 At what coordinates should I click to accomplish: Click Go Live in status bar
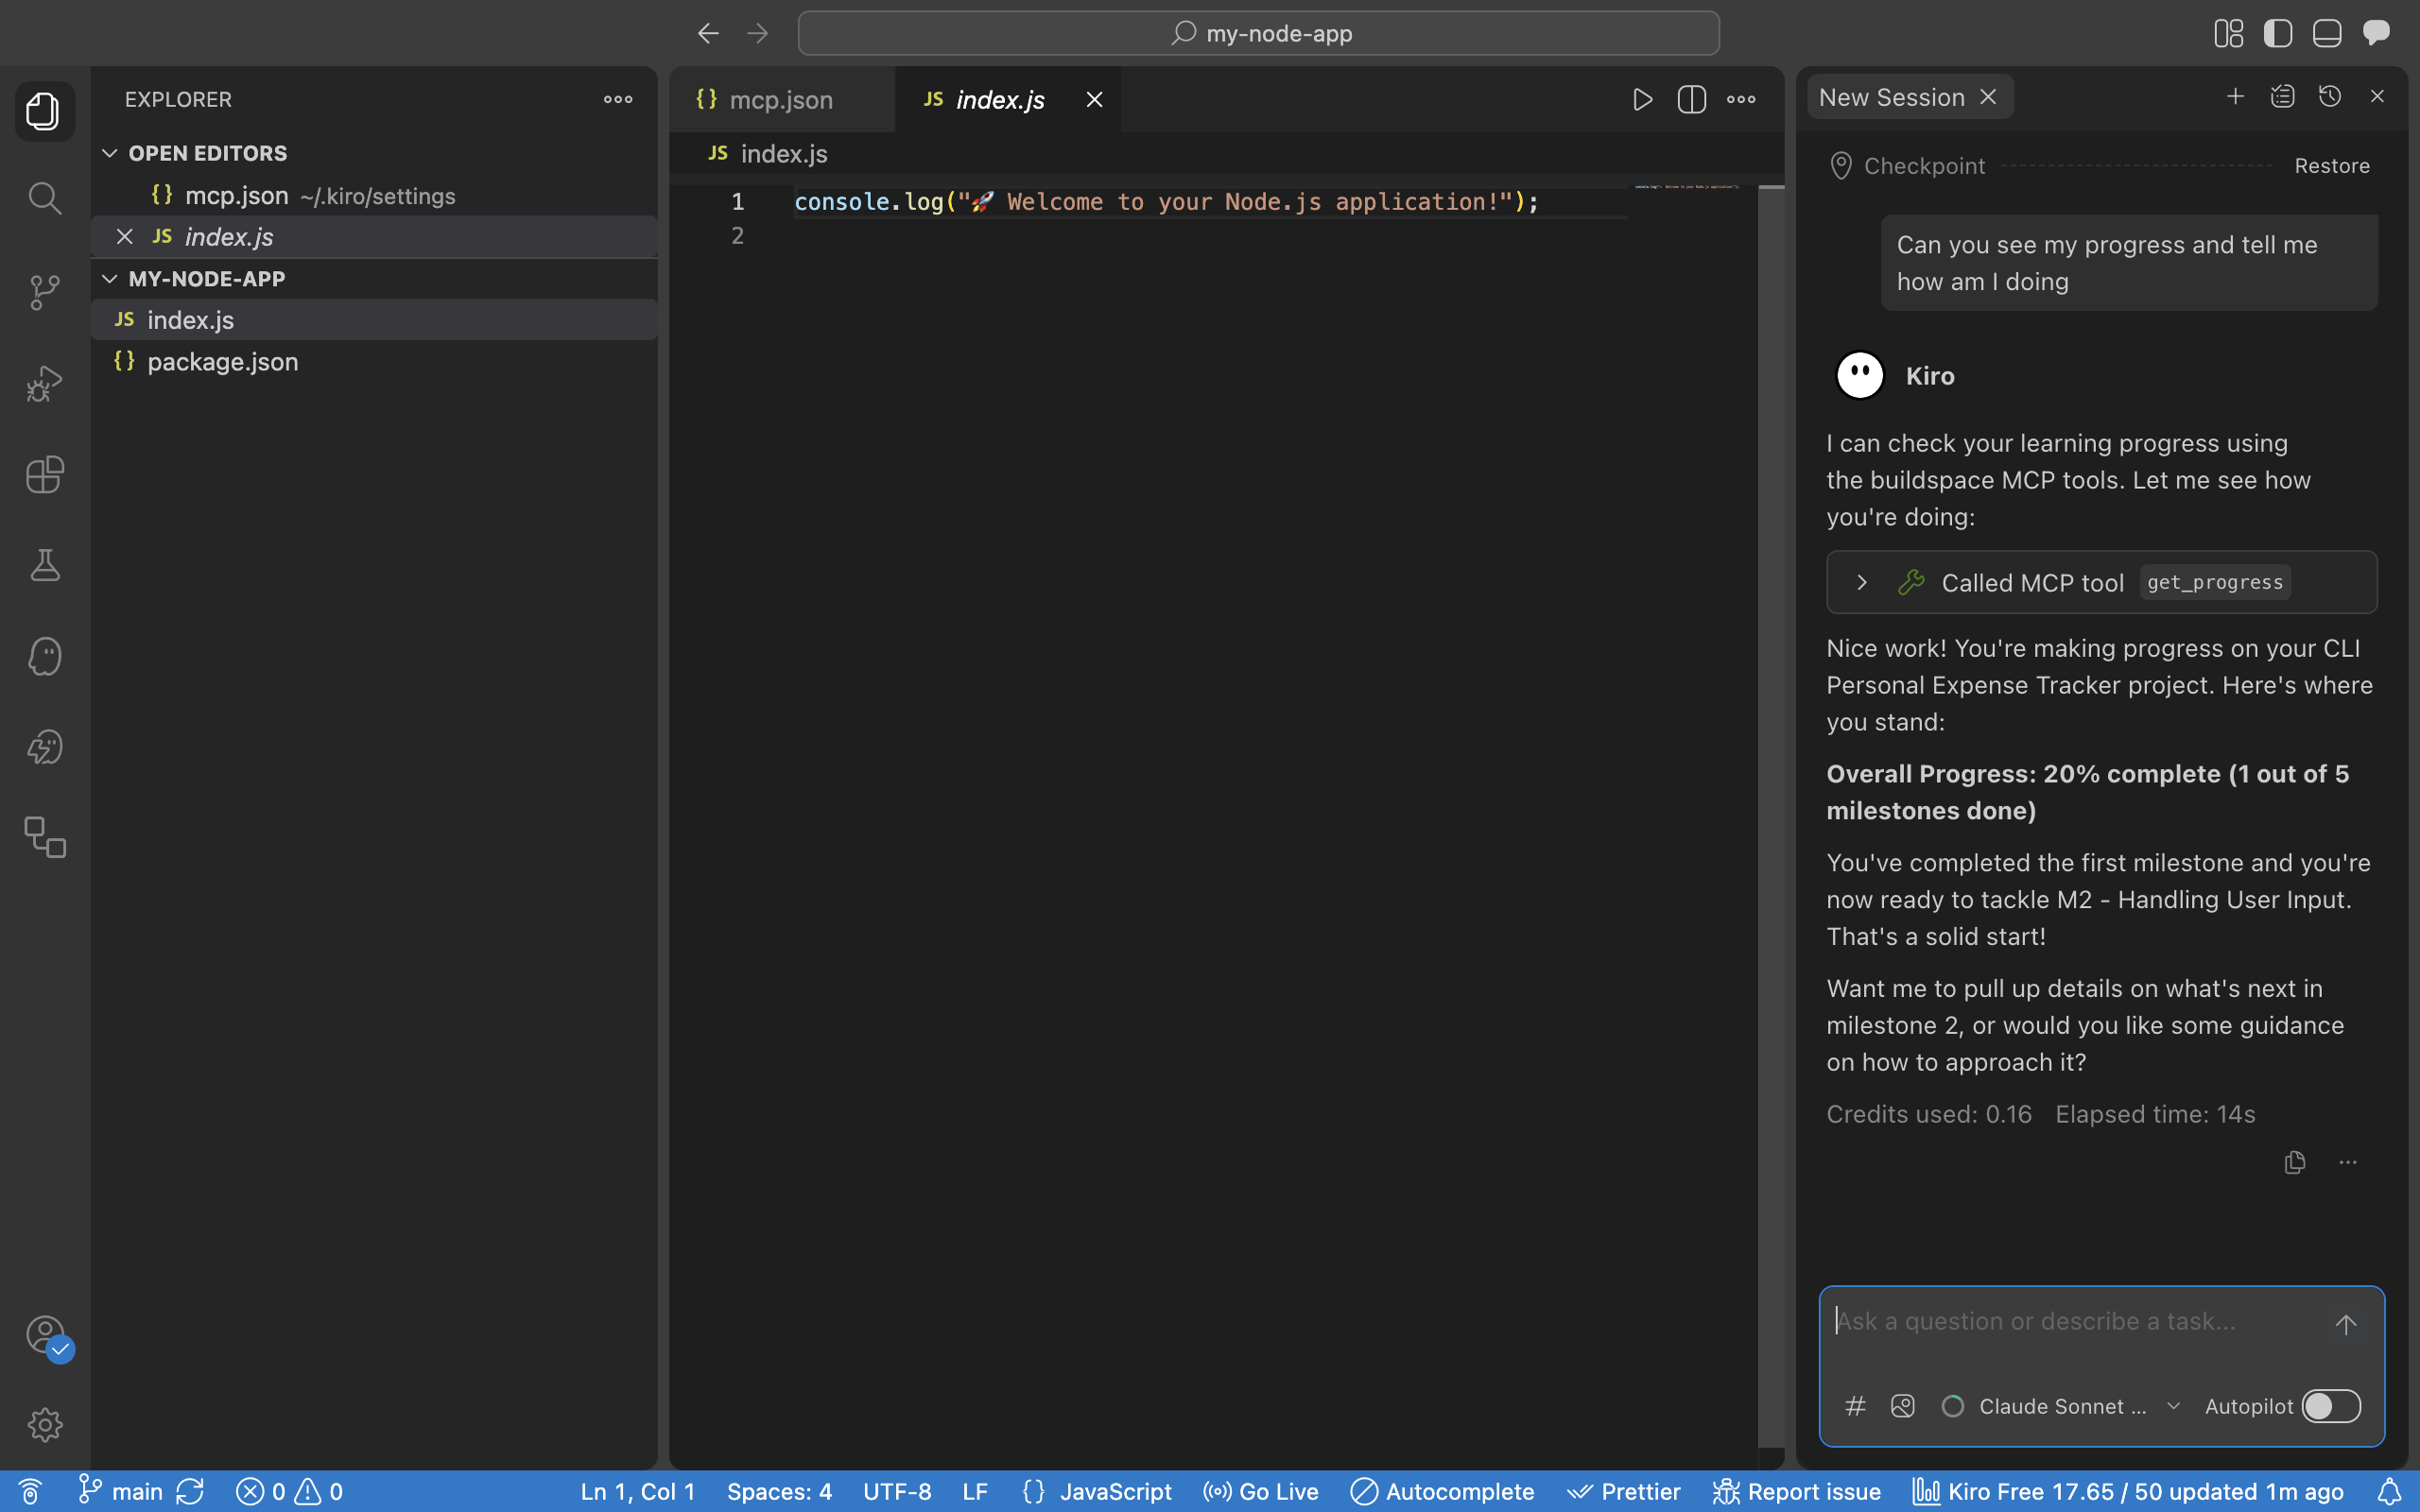pyautogui.click(x=1261, y=1491)
